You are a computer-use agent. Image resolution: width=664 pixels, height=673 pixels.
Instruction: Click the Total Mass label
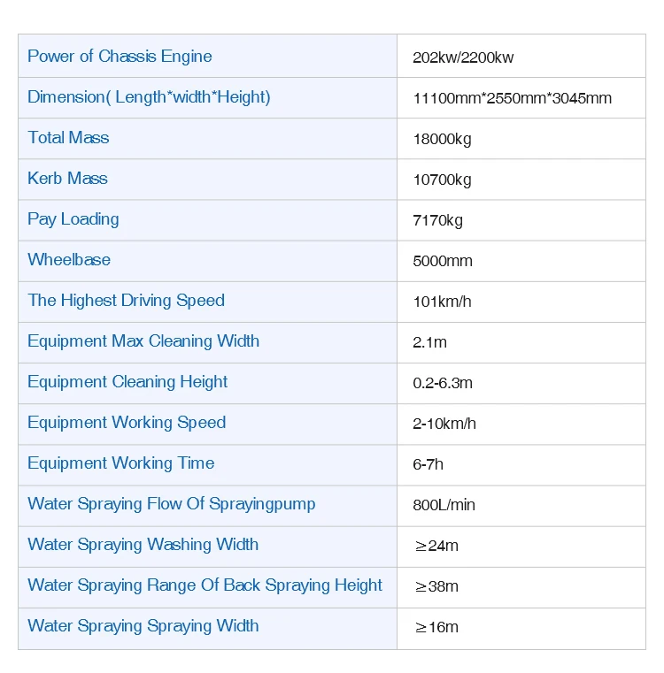point(68,138)
